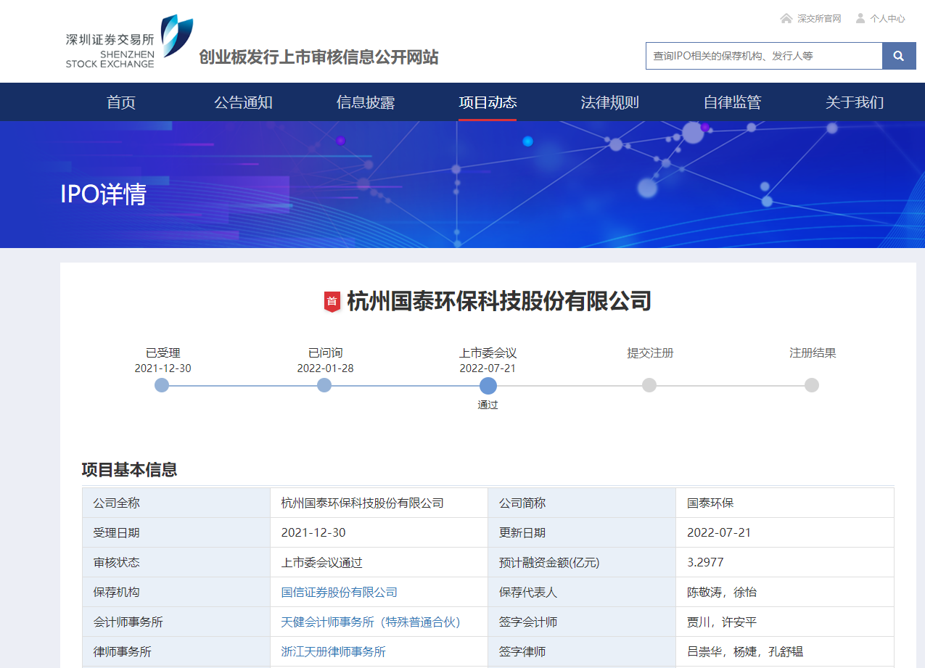Click the 杭州国泰环保科技股份有限公司 page heading
The height and width of the screenshot is (668, 925).
499,301
